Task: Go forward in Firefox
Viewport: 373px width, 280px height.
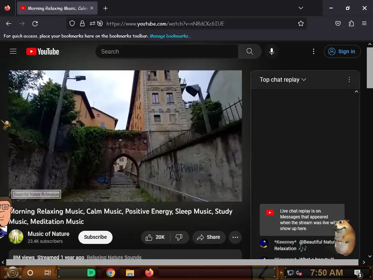Action: (21, 24)
